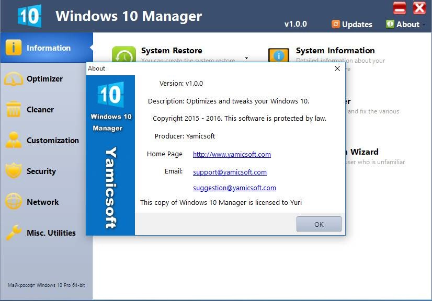Click the About dialog title bar text

point(96,68)
